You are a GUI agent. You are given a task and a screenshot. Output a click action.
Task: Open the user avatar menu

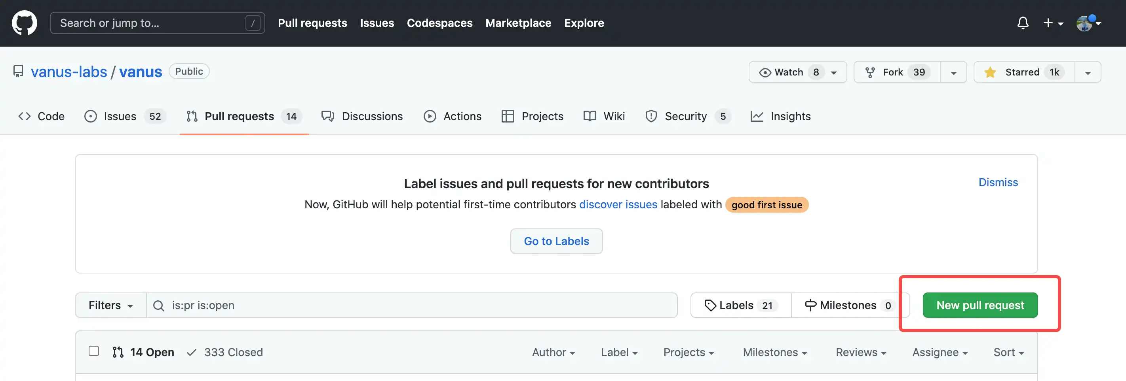click(x=1088, y=23)
